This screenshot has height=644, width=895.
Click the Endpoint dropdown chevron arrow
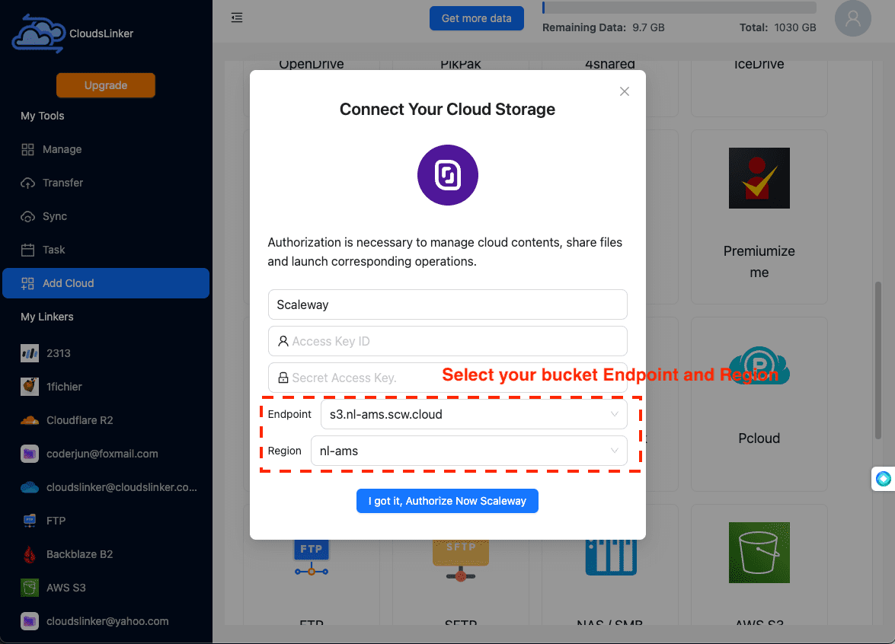tap(614, 414)
